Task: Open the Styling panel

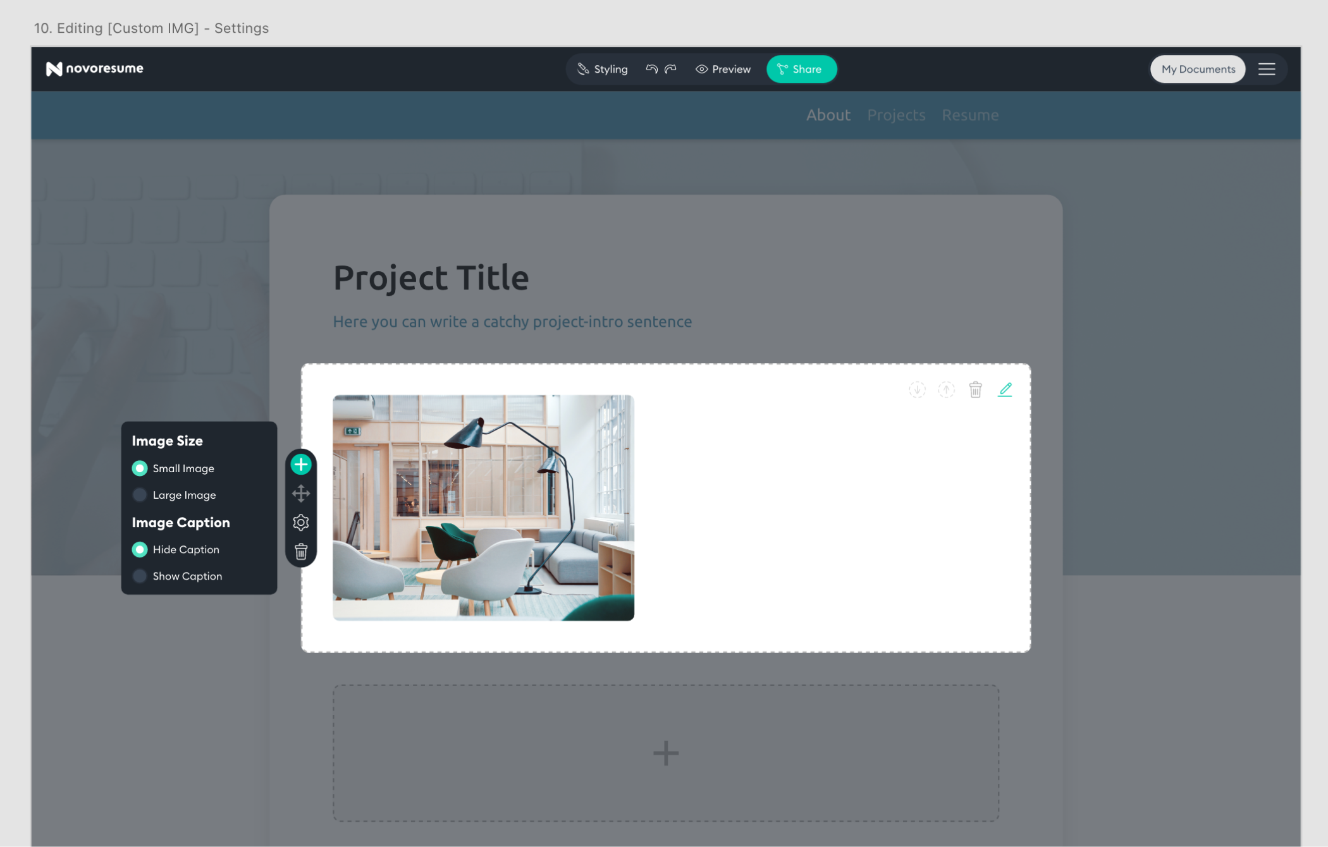Action: [603, 69]
